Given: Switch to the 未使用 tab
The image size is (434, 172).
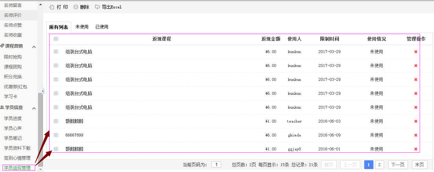Looking at the screenshot, I should click(x=82, y=27).
